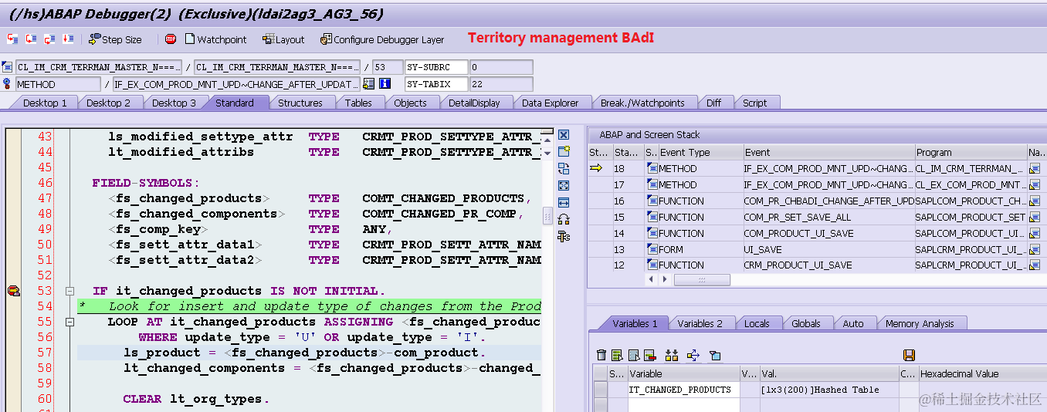Collapse the IF block at line 53
This screenshot has height=412, width=1047.
click(x=70, y=291)
